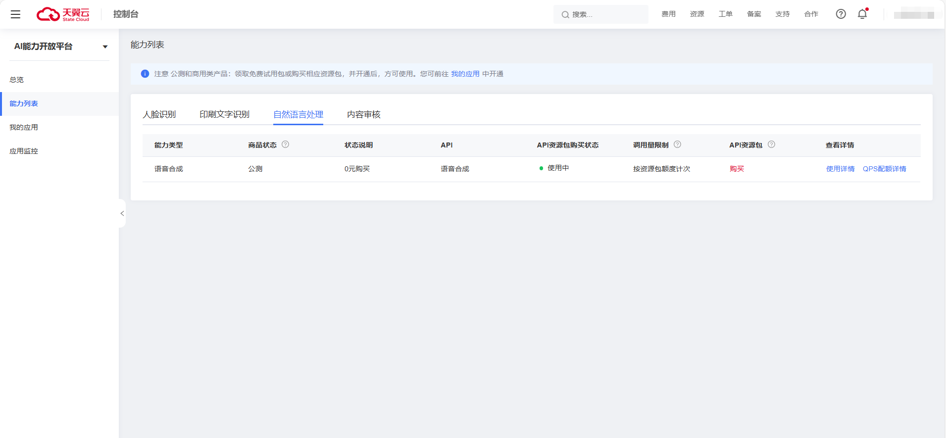Click the State Cloud logo
946x438 pixels.
click(63, 14)
